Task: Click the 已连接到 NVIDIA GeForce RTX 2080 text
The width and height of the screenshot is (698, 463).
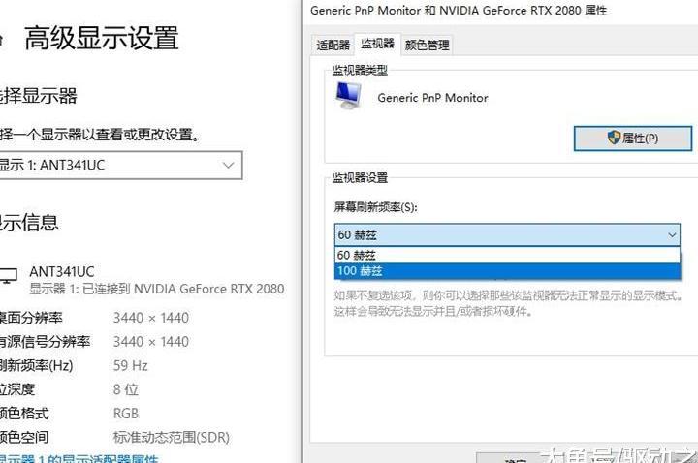Action: (183, 289)
